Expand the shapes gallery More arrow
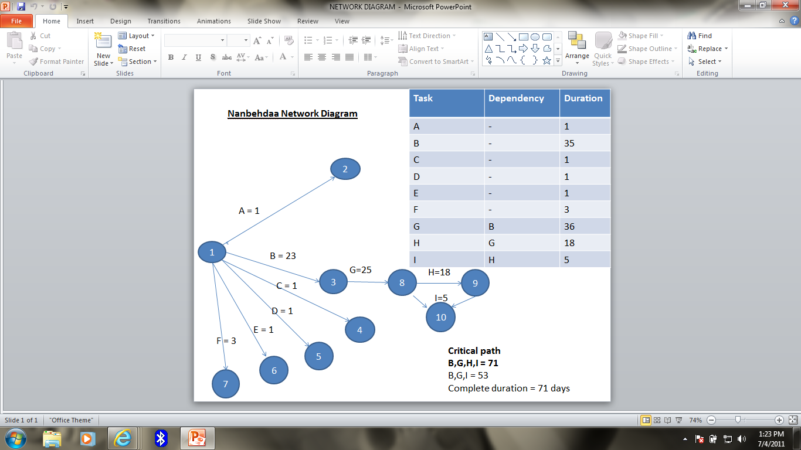Viewport: 801px width, 450px height. (558, 60)
